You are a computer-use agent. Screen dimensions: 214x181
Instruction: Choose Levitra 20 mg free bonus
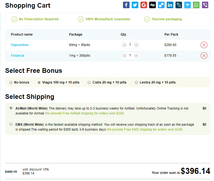[136, 82]
